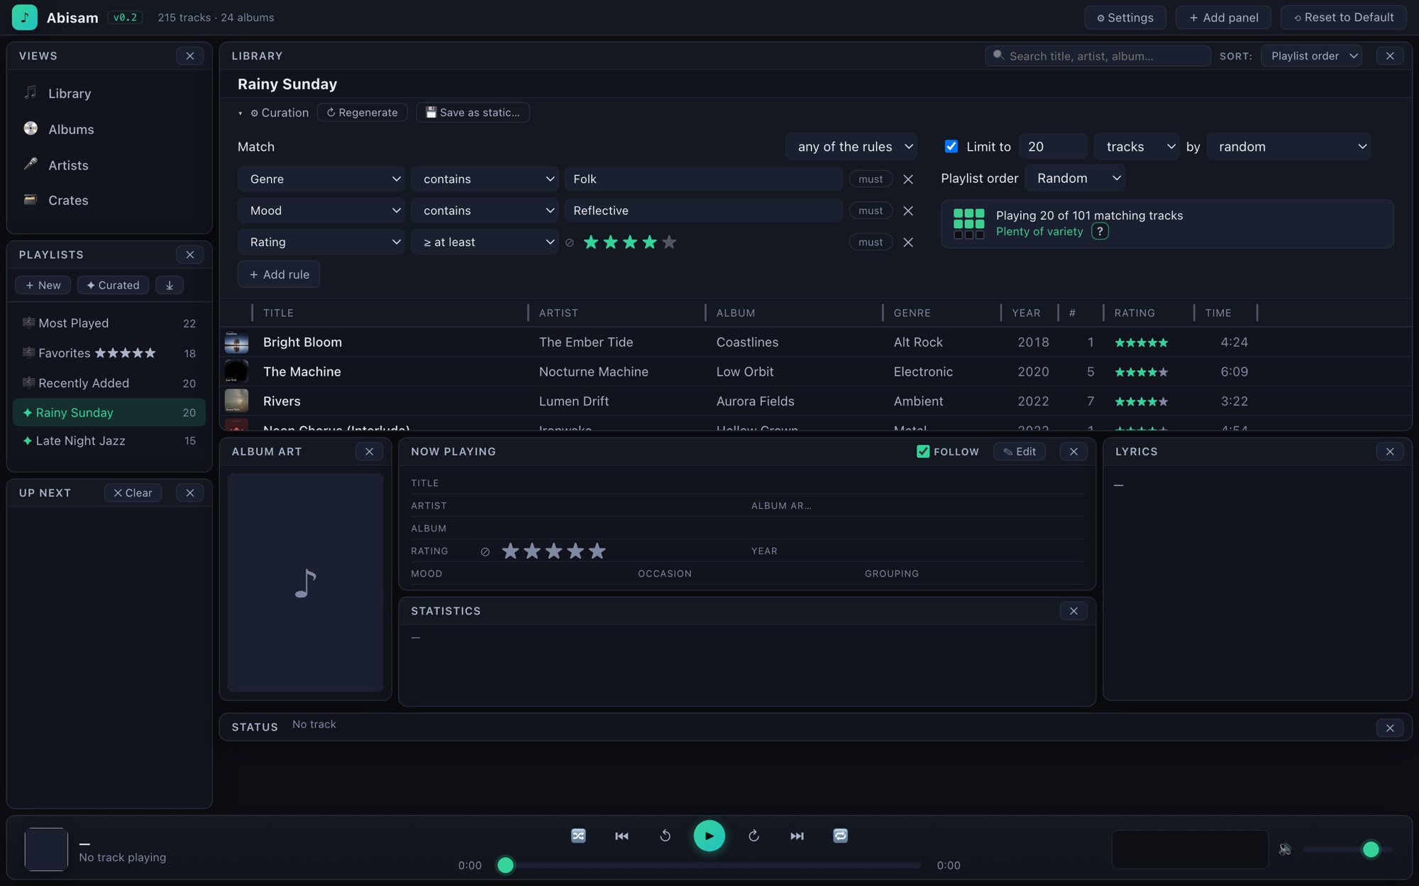Rewind using the skip-back icon
Viewport: 1419px width, 886px height.
tap(665, 836)
